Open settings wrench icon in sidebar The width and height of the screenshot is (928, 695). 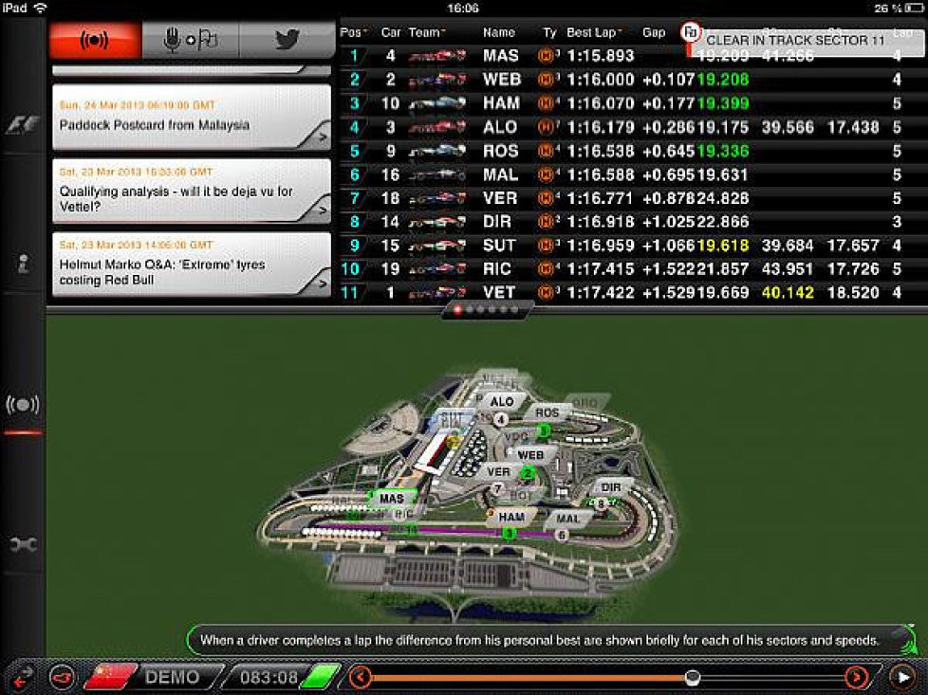[x=23, y=543]
